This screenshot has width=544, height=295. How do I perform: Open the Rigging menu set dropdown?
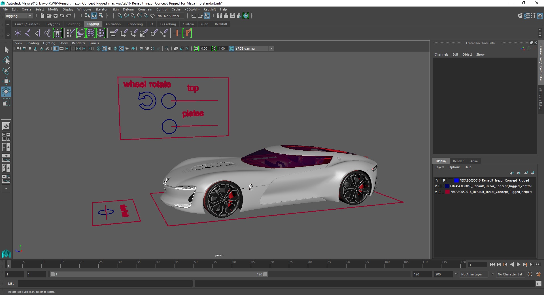click(x=19, y=16)
